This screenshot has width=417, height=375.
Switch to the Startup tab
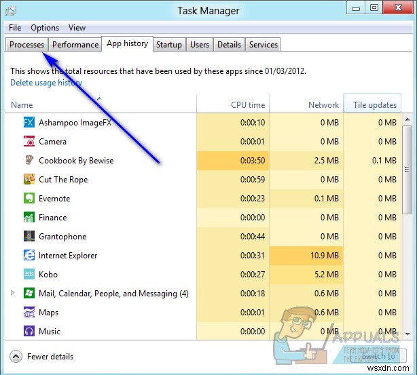coord(169,44)
